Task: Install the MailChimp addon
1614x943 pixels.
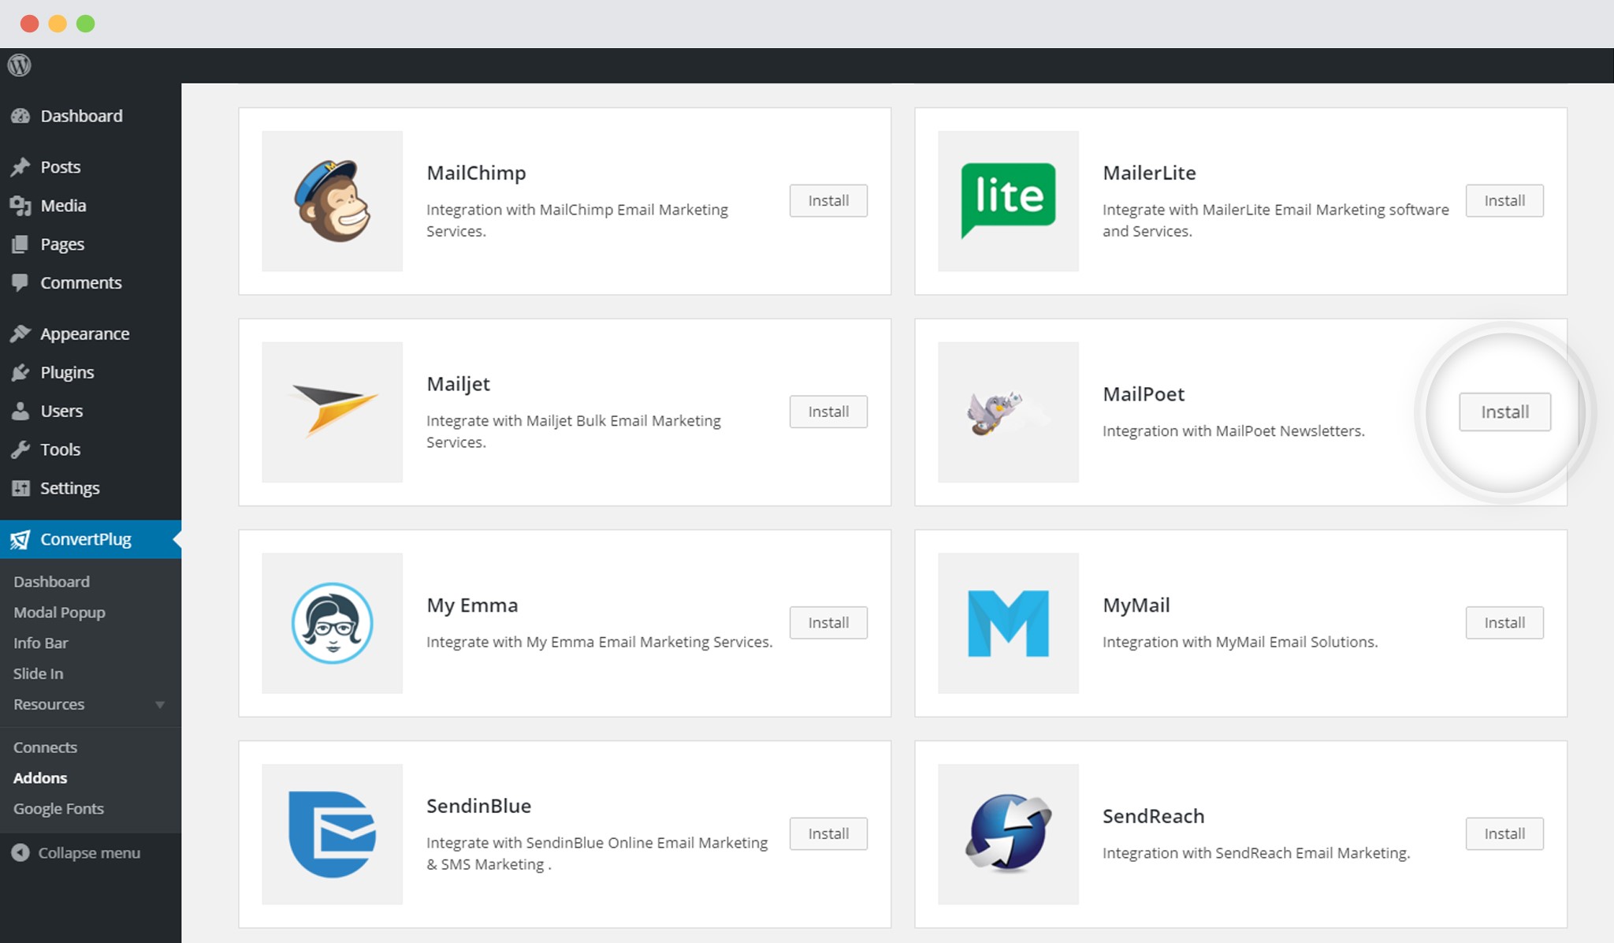Action: point(827,199)
